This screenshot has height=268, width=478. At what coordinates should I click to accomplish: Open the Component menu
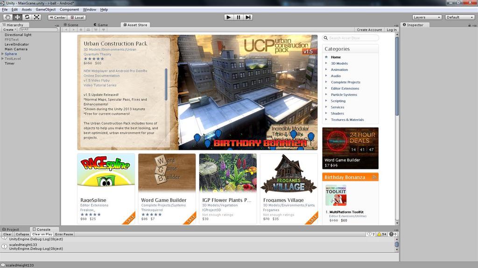pos(69,9)
